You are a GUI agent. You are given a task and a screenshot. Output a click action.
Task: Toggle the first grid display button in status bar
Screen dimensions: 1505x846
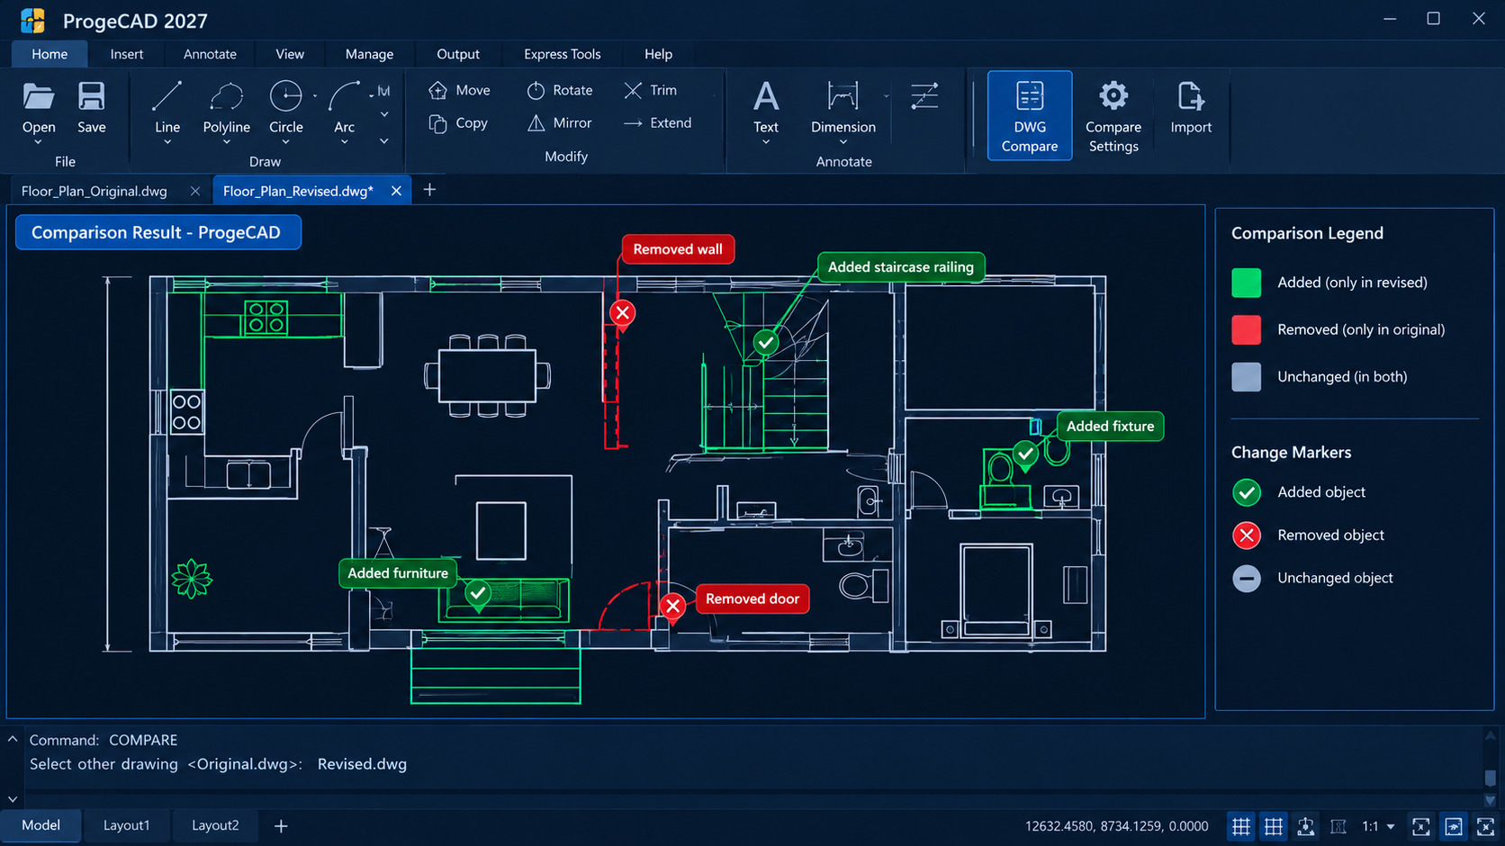[x=1241, y=826]
